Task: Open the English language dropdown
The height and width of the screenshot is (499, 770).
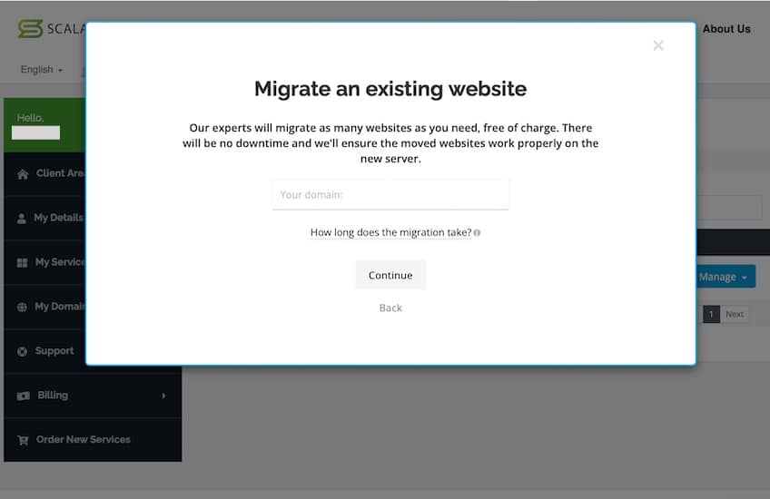Action: 42,70
